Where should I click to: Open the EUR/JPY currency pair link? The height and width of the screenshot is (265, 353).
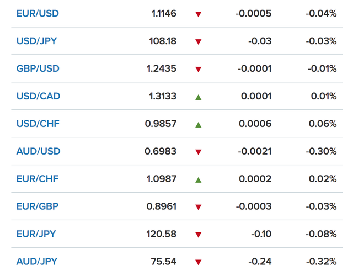(36, 234)
